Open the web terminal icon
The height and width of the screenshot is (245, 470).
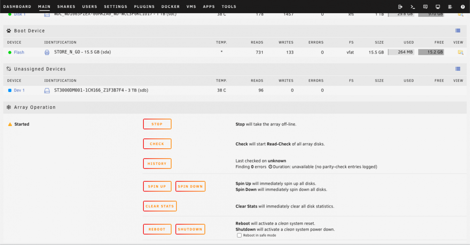[413, 7]
